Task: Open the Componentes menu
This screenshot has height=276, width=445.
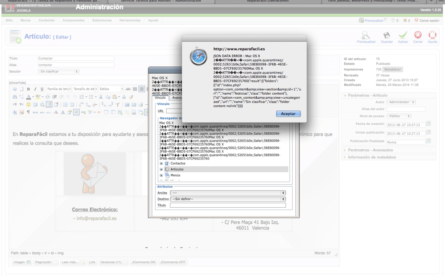Action: pyautogui.click(x=74, y=21)
